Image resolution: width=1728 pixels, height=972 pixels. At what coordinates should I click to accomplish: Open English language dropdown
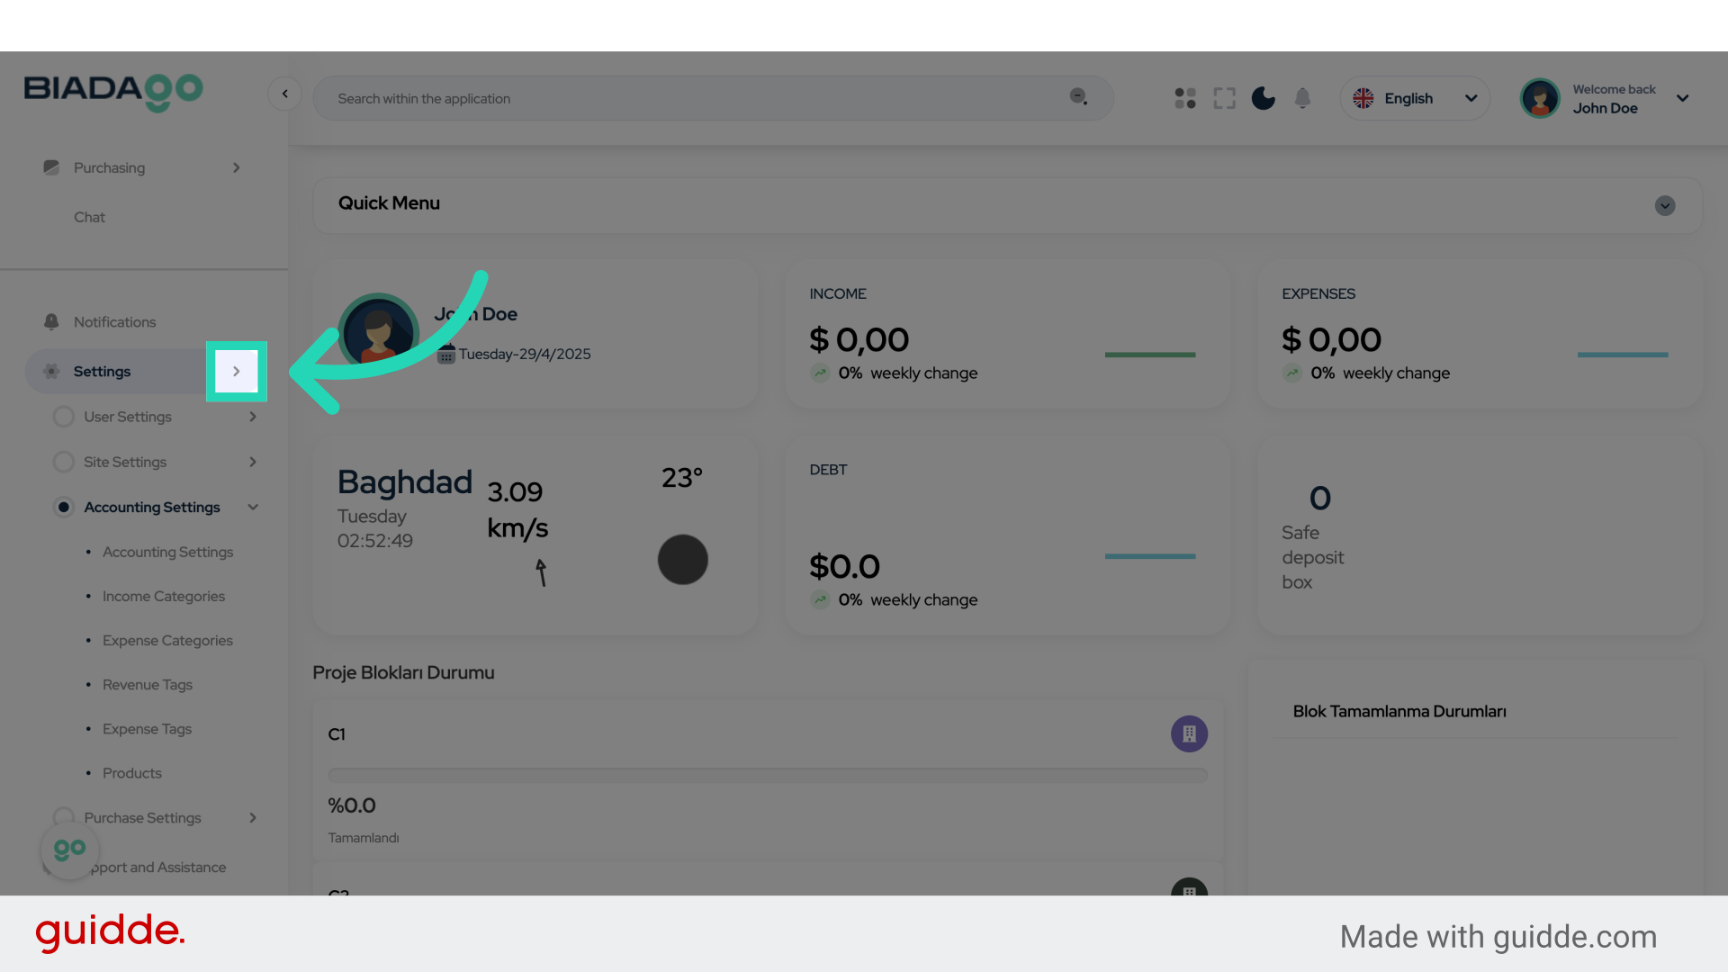(1415, 99)
